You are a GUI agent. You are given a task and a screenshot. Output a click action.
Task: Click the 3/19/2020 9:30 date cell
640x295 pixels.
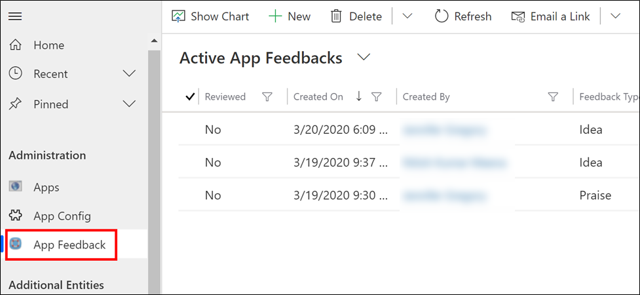point(341,195)
